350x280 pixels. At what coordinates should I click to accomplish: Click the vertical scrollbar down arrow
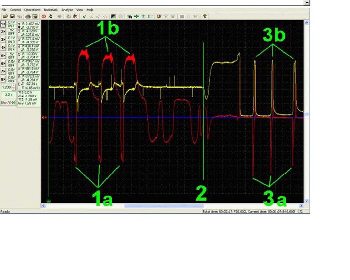[x=307, y=201]
